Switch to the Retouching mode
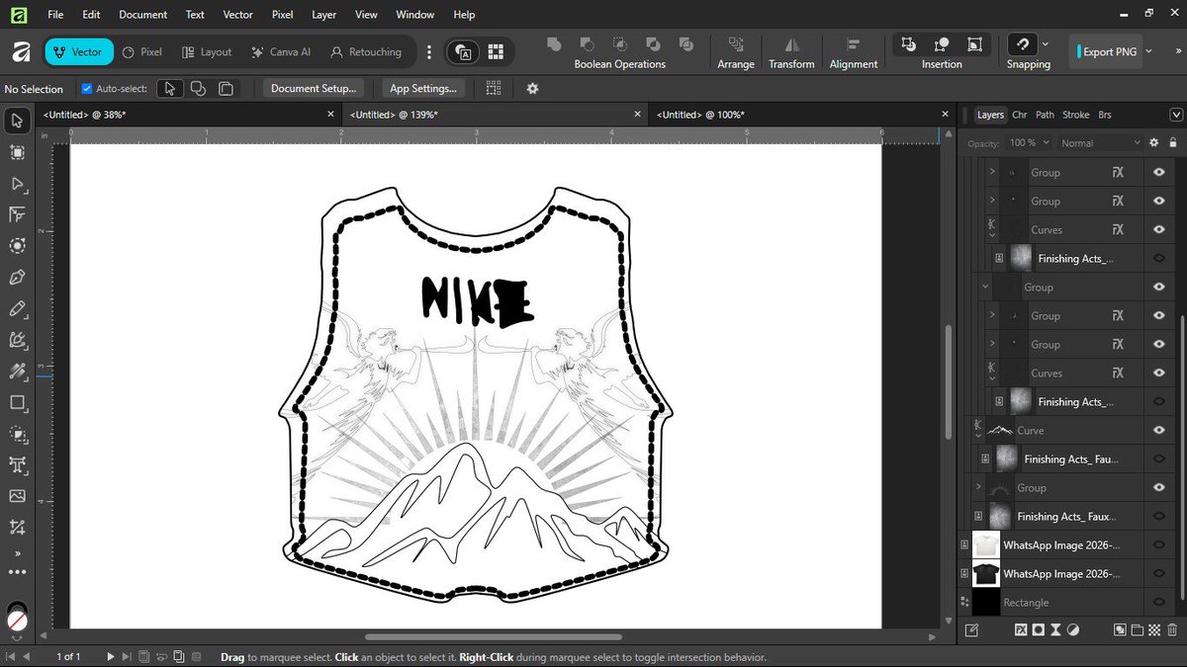1187x667 pixels. tap(366, 51)
